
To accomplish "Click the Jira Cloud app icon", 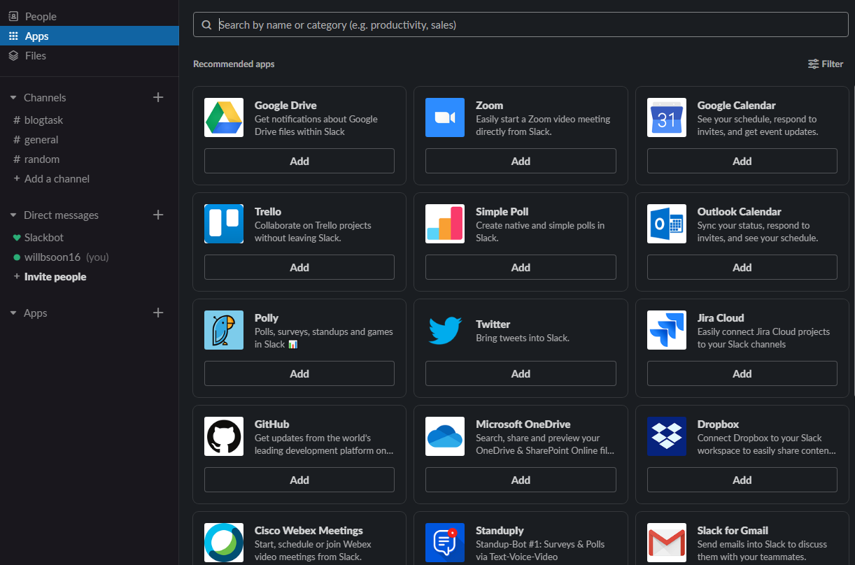I will click(667, 330).
